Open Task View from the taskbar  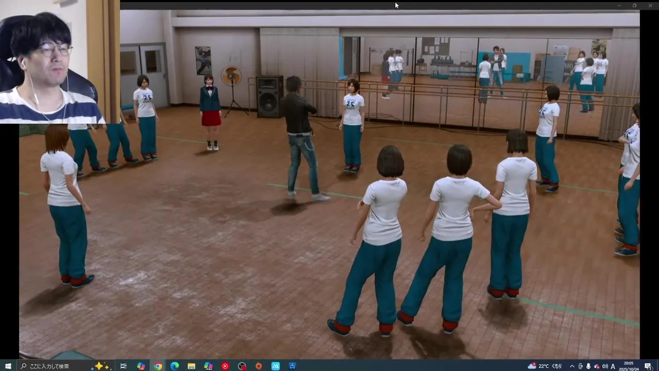click(x=124, y=366)
